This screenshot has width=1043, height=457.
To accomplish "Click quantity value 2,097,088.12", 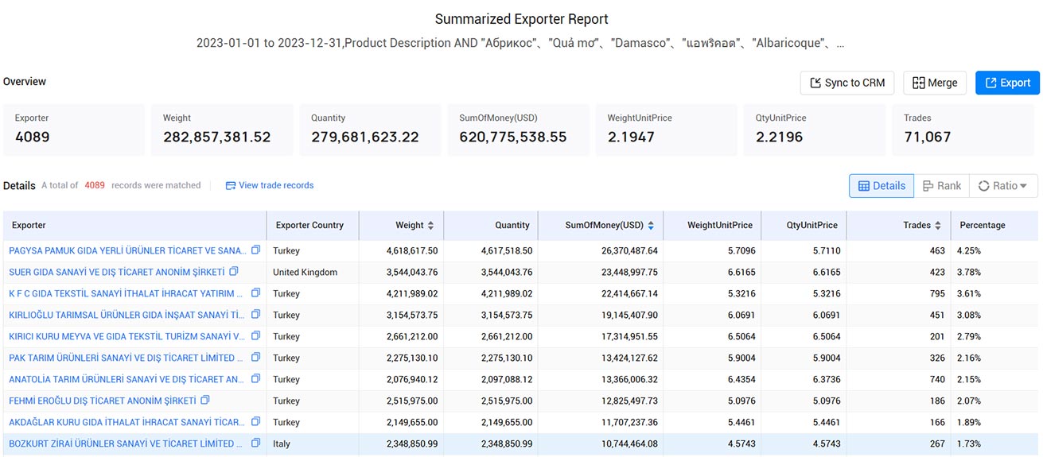I will tap(507, 379).
